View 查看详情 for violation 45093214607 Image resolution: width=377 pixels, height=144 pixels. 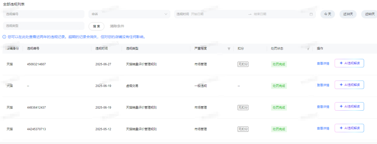(x=323, y=63)
